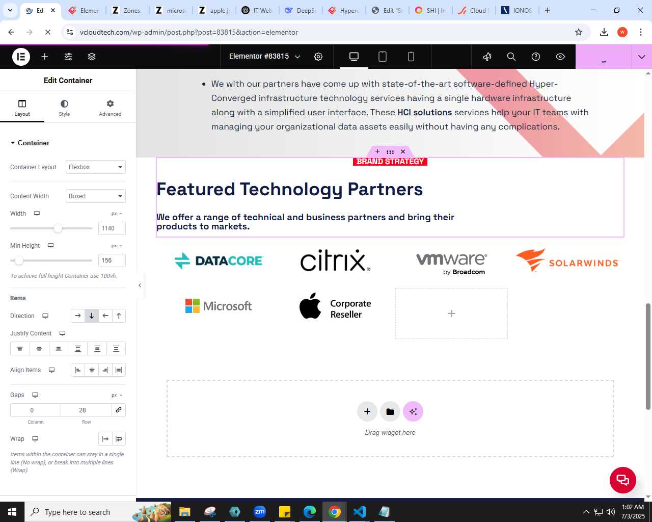
Task: Open Container Layout Flexbox dropdown
Action: click(96, 167)
